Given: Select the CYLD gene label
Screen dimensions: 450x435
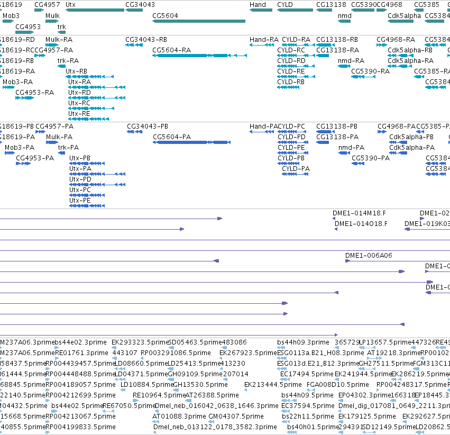Looking at the screenshot, I should point(285,5).
